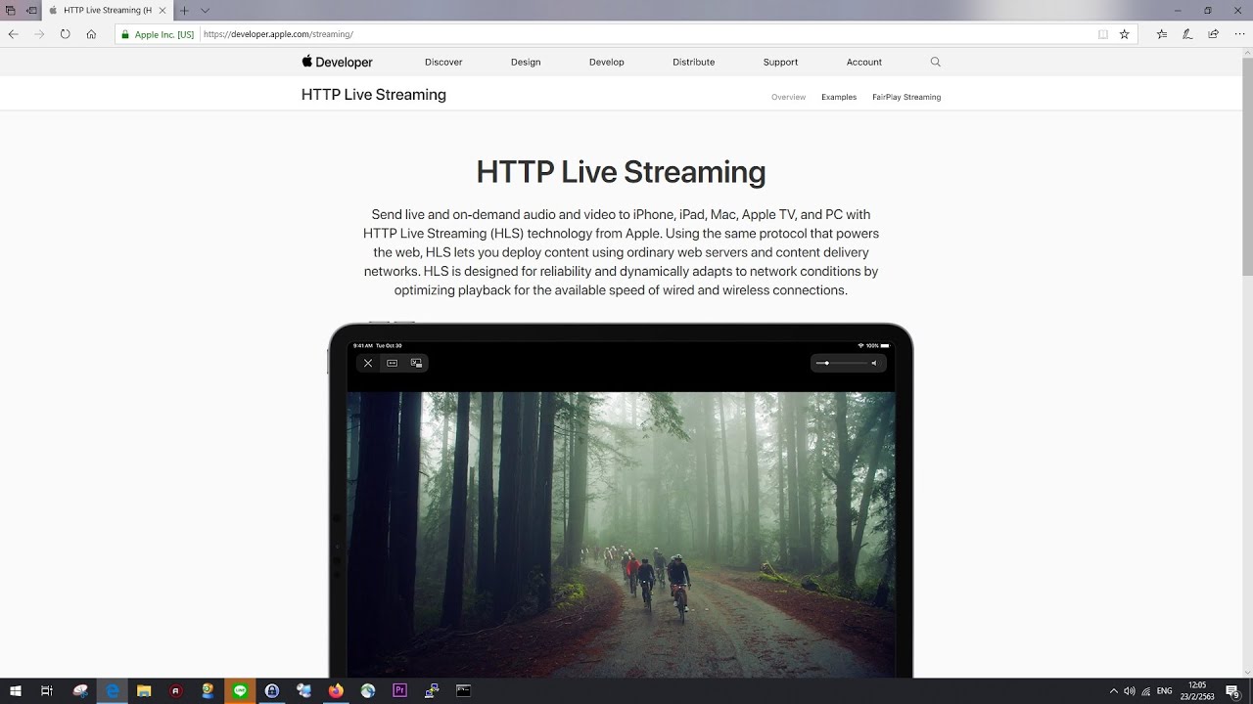Open a new tab with plus icon
Screen dimensions: 1253x704
coord(184,10)
